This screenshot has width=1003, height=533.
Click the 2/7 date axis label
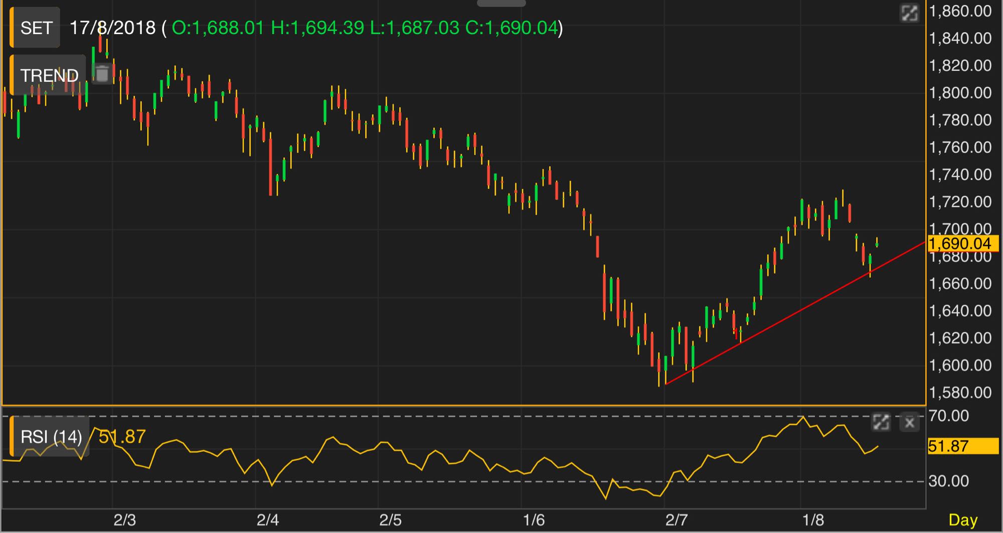pyautogui.click(x=677, y=520)
